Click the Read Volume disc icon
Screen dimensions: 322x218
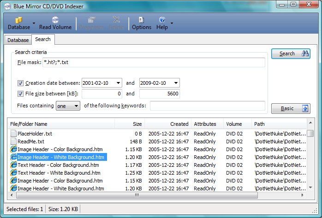click(x=55, y=20)
